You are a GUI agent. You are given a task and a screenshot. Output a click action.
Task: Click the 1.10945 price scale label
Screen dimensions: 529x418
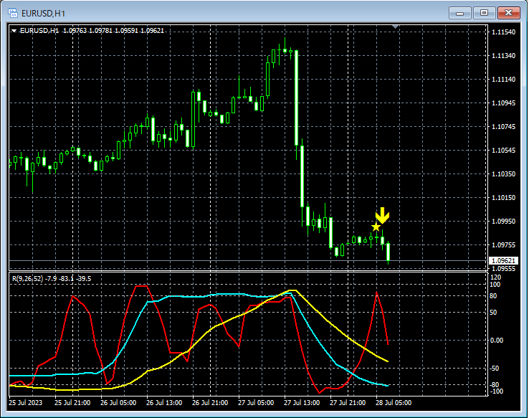504,103
